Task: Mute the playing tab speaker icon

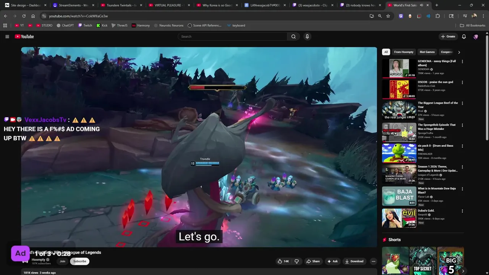Action: click(421, 5)
